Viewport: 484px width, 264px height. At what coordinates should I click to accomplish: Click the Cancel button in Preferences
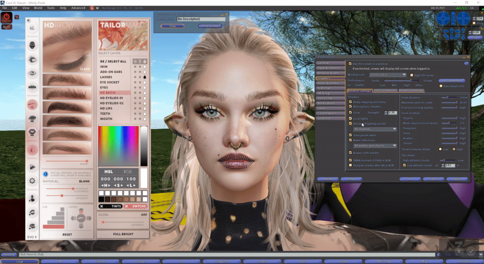433,179
